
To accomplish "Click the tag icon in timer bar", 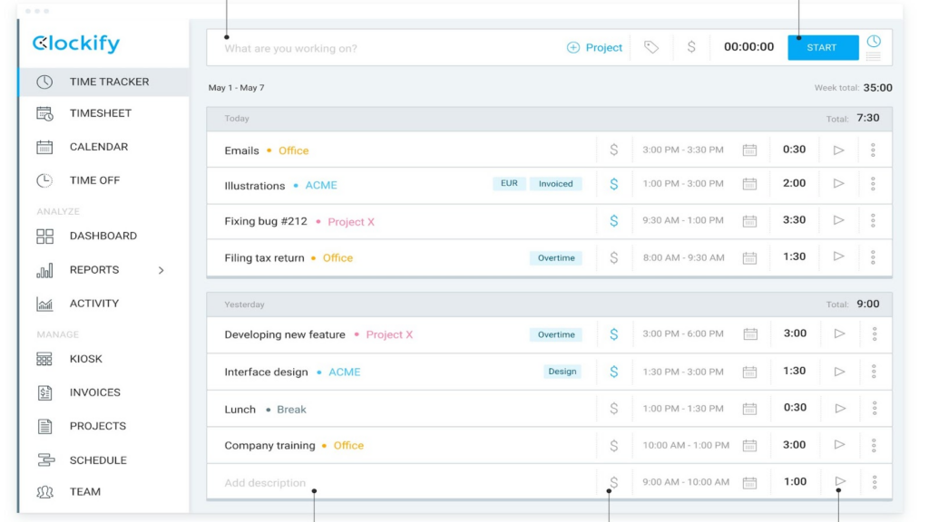I will click(x=651, y=47).
